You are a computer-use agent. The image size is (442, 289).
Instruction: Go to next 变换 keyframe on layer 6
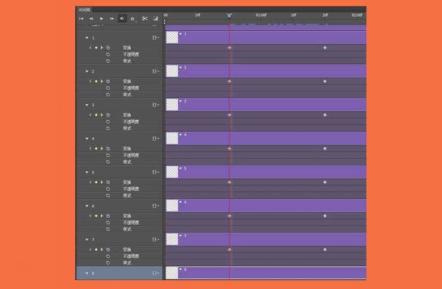[101, 215]
